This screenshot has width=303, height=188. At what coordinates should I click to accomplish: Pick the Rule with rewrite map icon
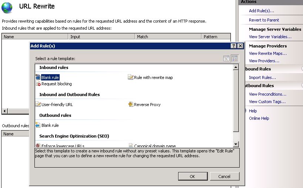(x=130, y=77)
